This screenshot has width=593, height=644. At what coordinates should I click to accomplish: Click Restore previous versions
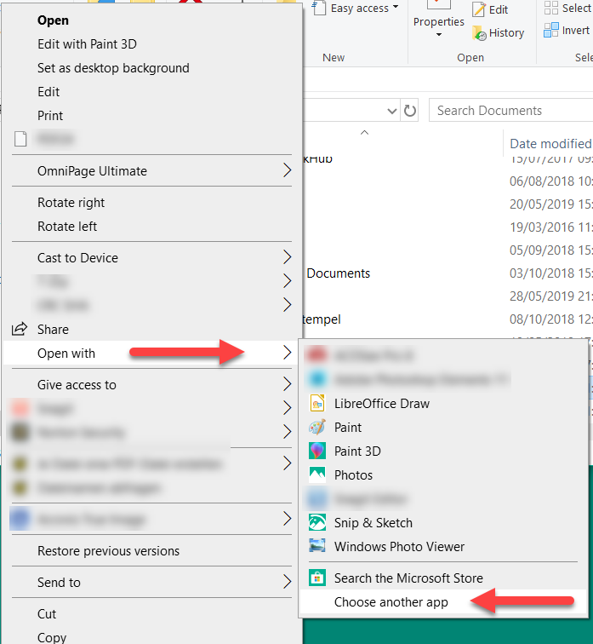(x=108, y=551)
